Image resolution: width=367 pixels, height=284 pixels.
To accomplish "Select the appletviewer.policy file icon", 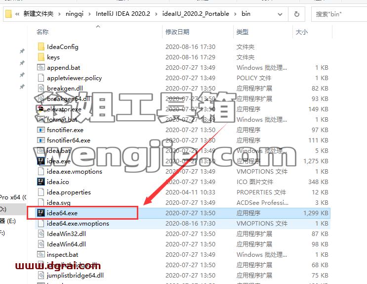I will click(x=41, y=78).
